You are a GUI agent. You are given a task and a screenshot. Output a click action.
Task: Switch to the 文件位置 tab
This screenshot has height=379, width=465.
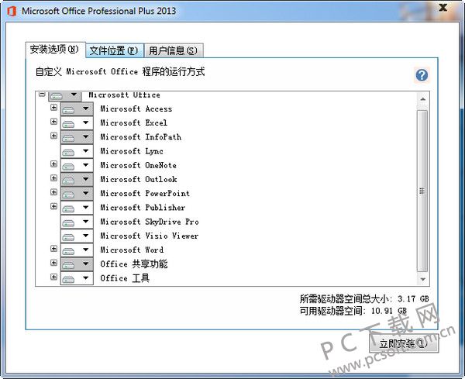(113, 51)
